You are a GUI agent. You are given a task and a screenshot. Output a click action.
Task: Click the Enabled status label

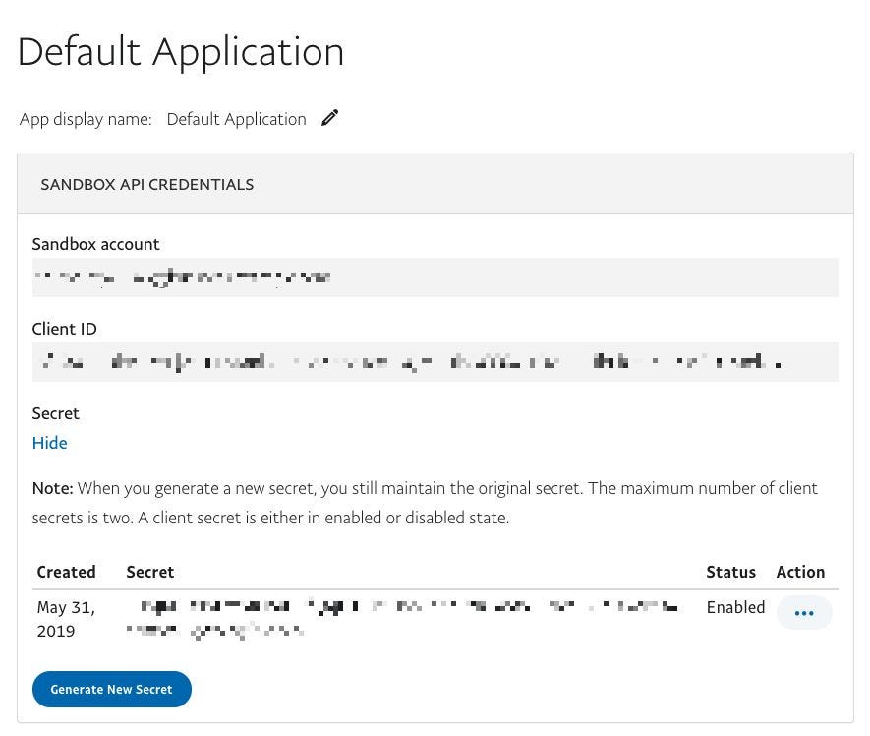735,607
